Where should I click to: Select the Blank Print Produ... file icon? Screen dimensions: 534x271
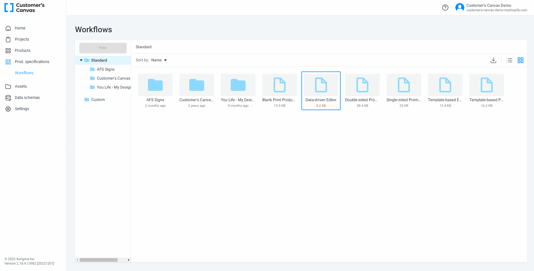[280, 85]
